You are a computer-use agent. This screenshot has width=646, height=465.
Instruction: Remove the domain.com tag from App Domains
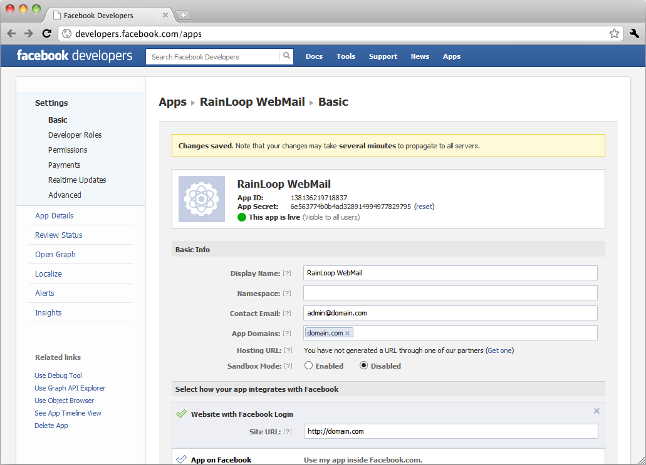tap(348, 333)
